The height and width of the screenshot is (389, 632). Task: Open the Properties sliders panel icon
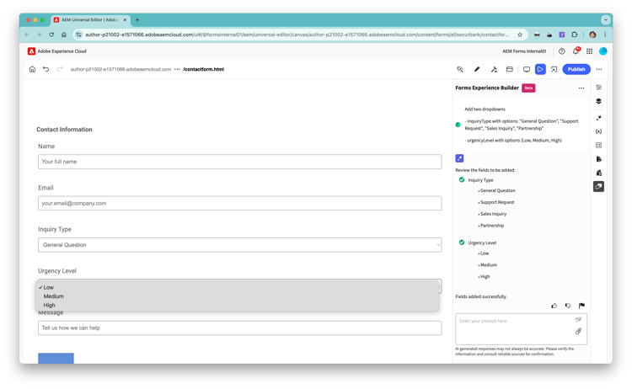(x=598, y=88)
